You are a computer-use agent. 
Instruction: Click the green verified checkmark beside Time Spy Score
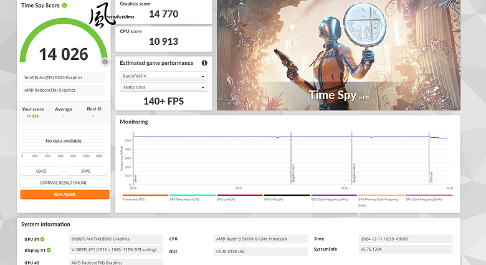64,5
